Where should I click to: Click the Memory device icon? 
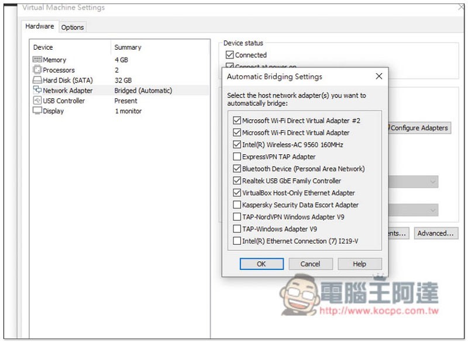coord(37,60)
